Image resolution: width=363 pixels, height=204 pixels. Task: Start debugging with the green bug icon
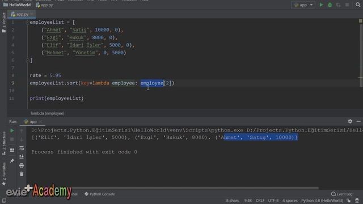(330, 5)
